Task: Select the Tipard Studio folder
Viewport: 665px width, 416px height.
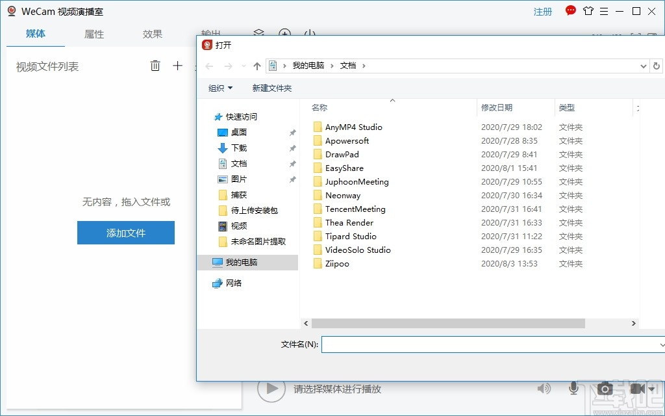Action: tap(350, 236)
